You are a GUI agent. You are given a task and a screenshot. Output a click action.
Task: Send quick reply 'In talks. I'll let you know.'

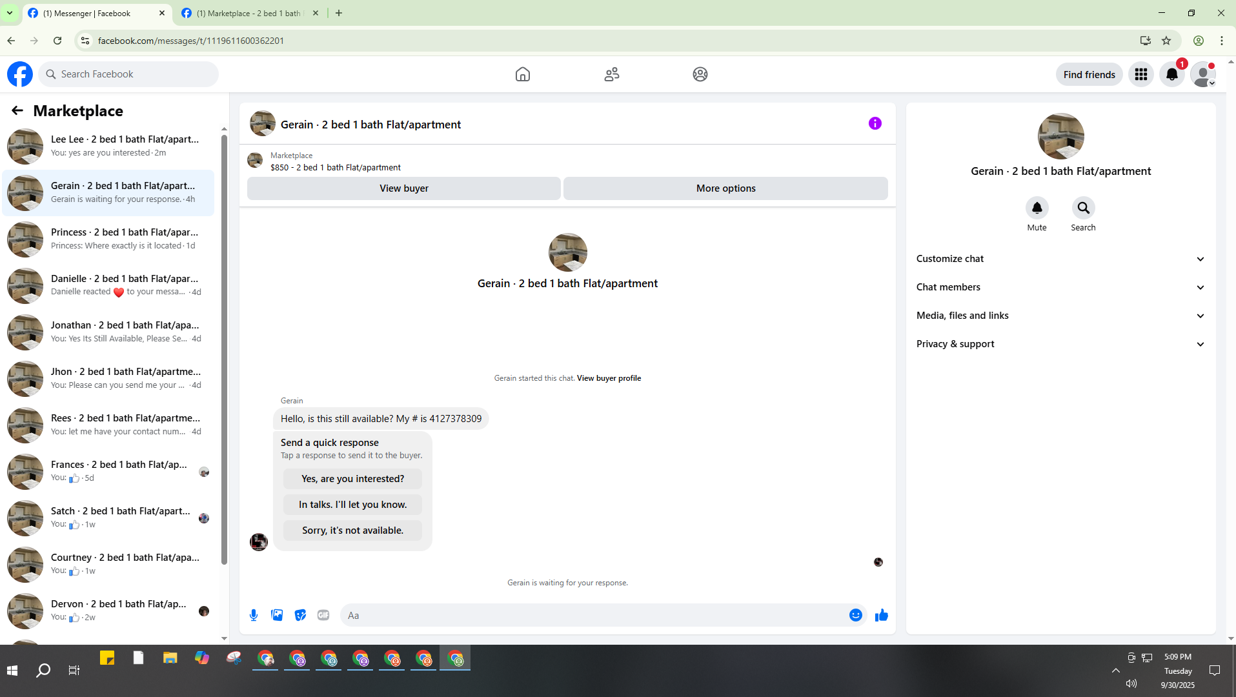click(x=352, y=505)
